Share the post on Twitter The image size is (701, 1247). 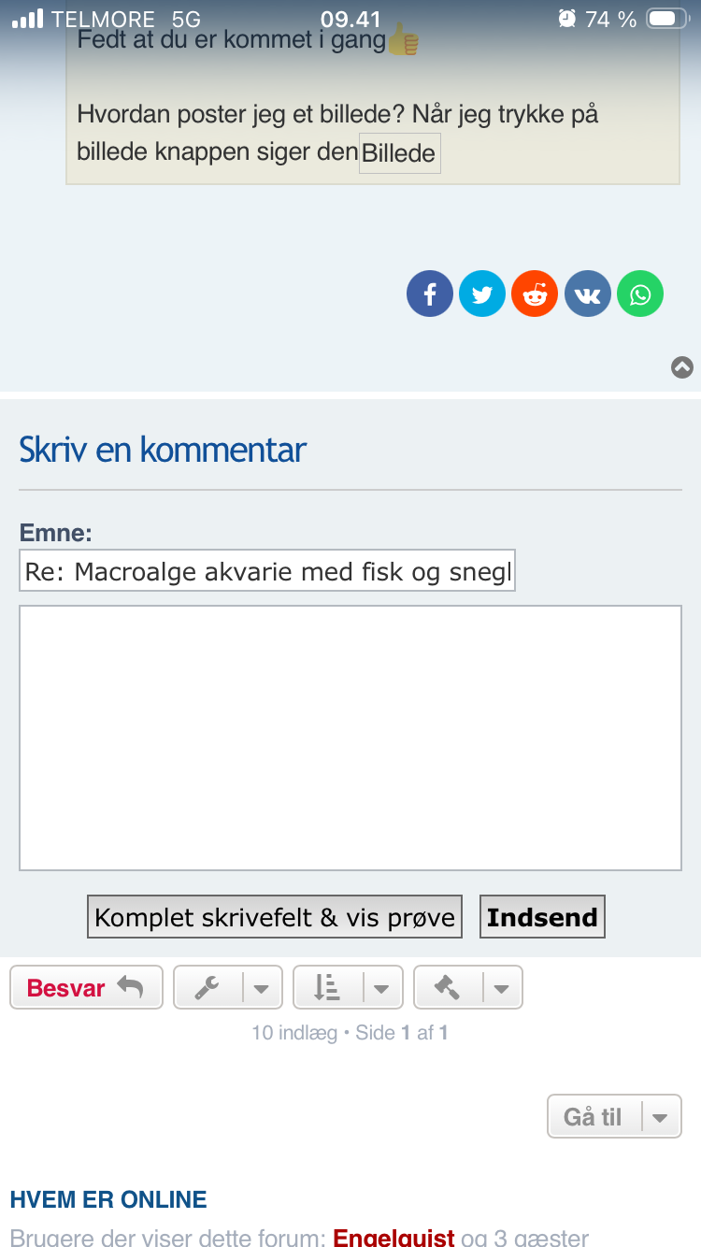(x=482, y=294)
